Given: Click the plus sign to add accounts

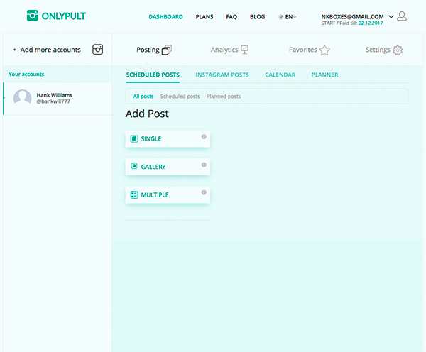Looking at the screenshot, I should (x=14, y=50).
